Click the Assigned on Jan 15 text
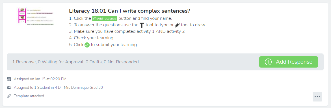Image resolution: width=331 pixels, height=108 pixels. [40, 79]
